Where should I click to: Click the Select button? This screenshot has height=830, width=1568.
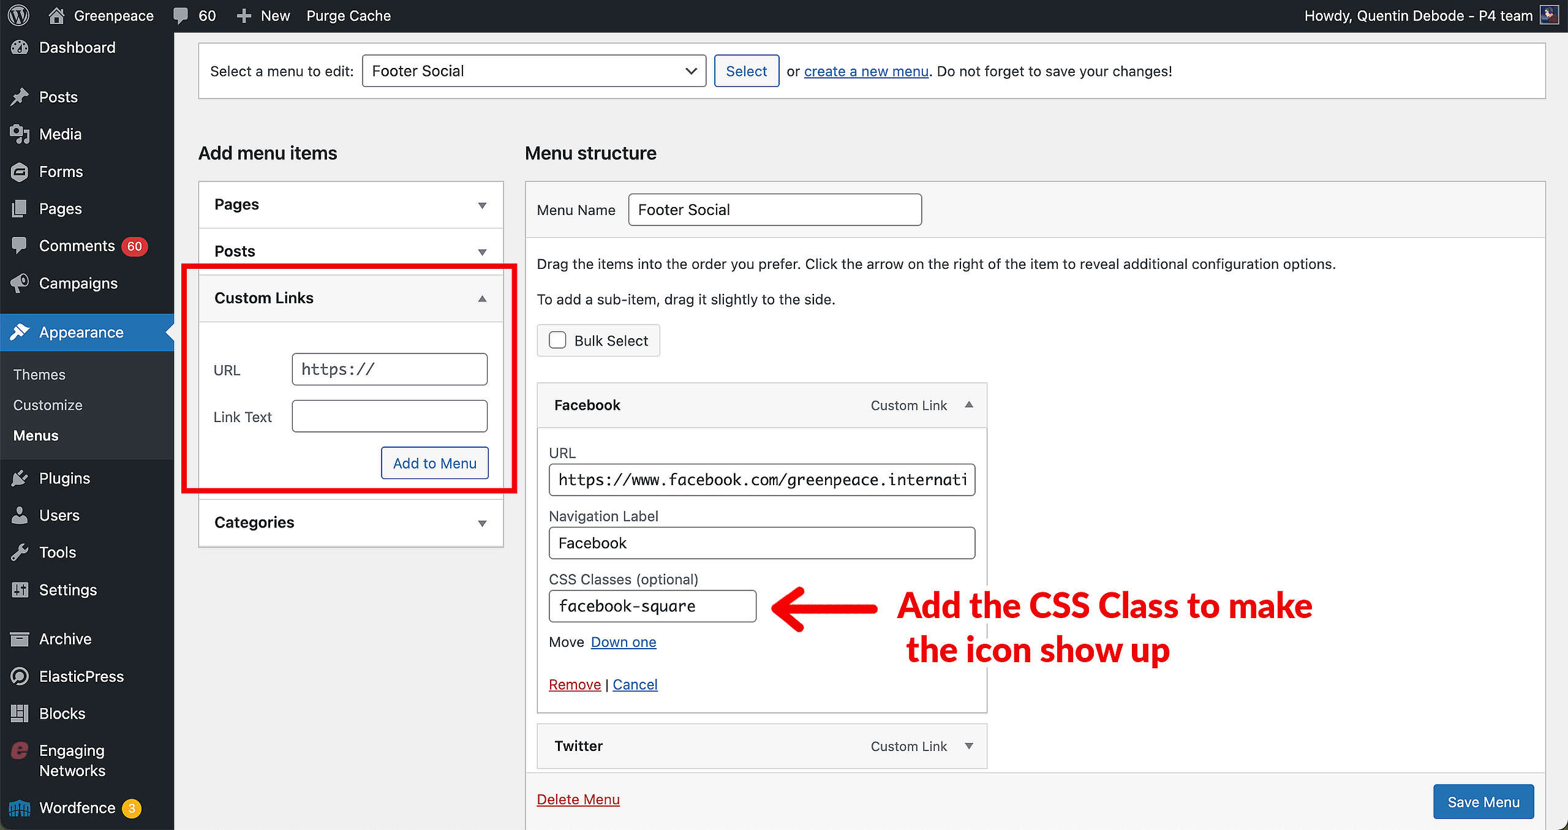click(747, 71)
